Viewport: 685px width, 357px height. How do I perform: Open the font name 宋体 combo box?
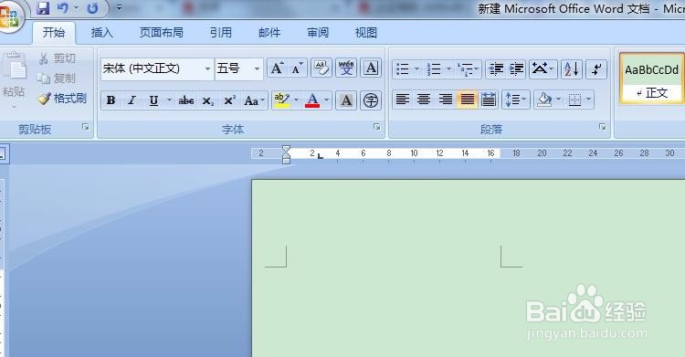[157, 68]
